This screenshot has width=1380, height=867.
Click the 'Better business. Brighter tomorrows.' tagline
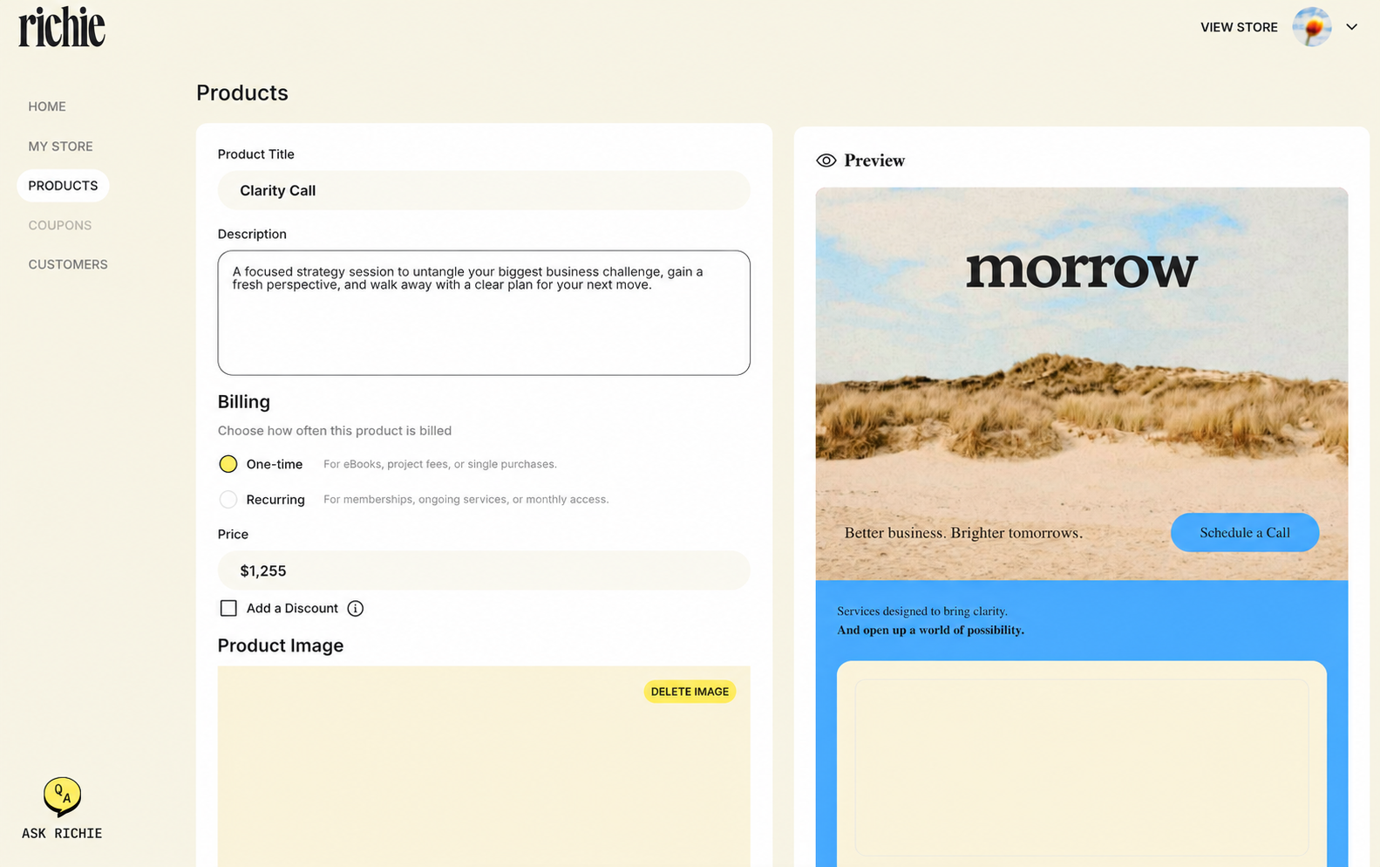[x=963, y=533]
